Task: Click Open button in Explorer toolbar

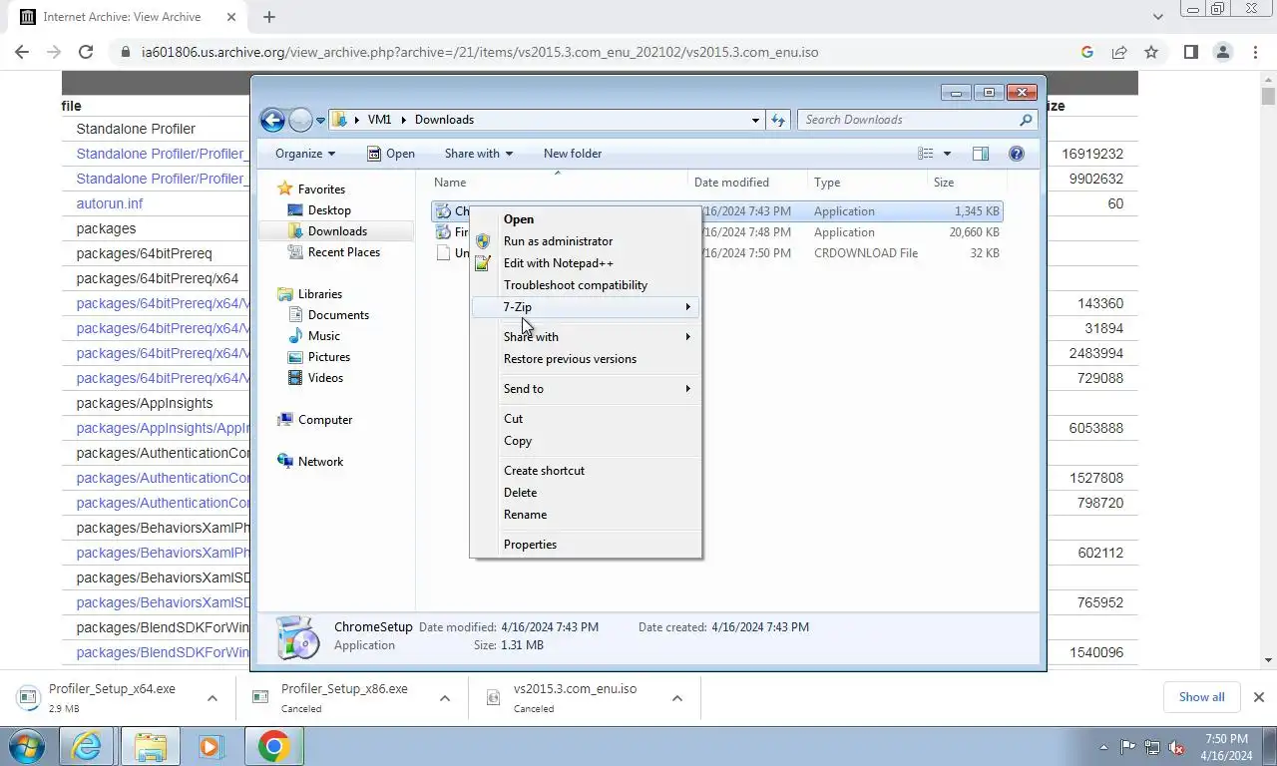Action: (390, 154)
